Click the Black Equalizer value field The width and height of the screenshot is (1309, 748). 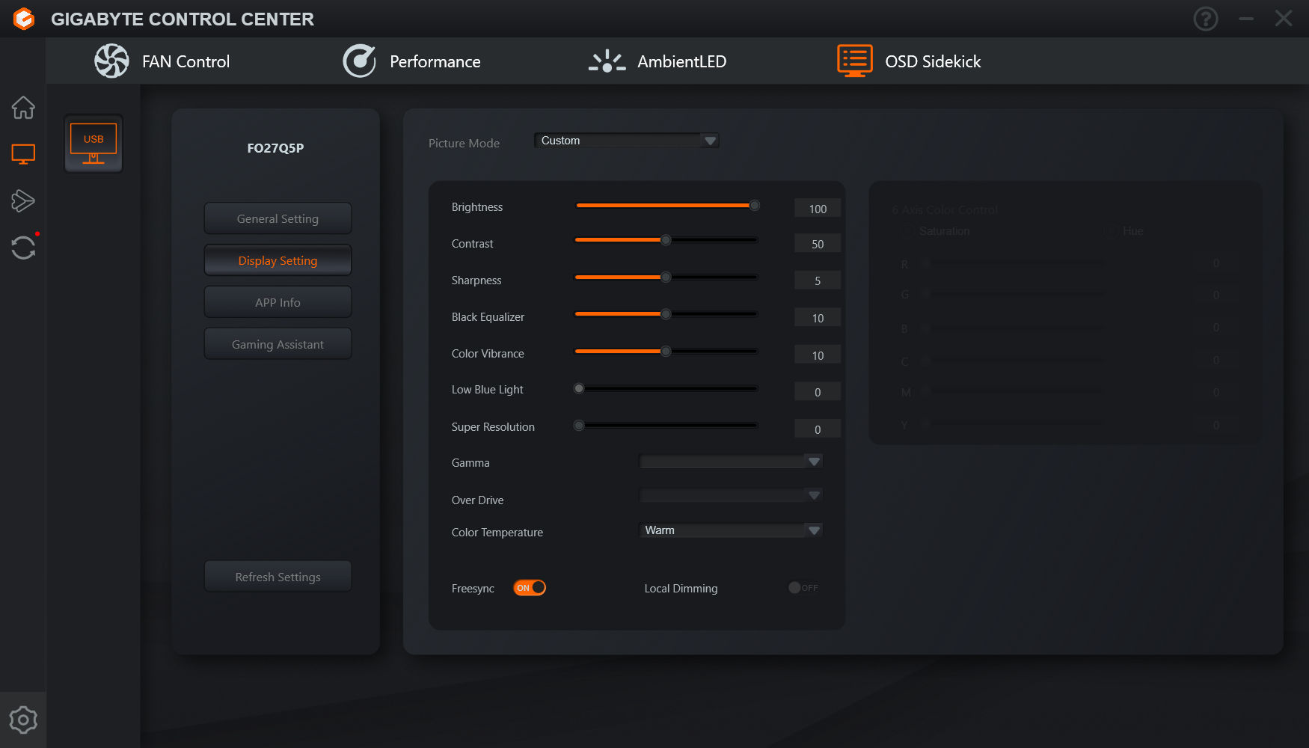(818, 318)
